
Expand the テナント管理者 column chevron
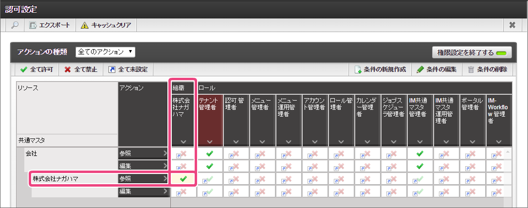210,141
